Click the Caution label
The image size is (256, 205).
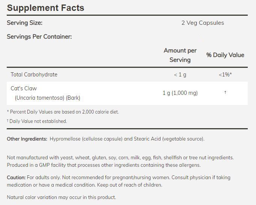(x=16, y=177)
